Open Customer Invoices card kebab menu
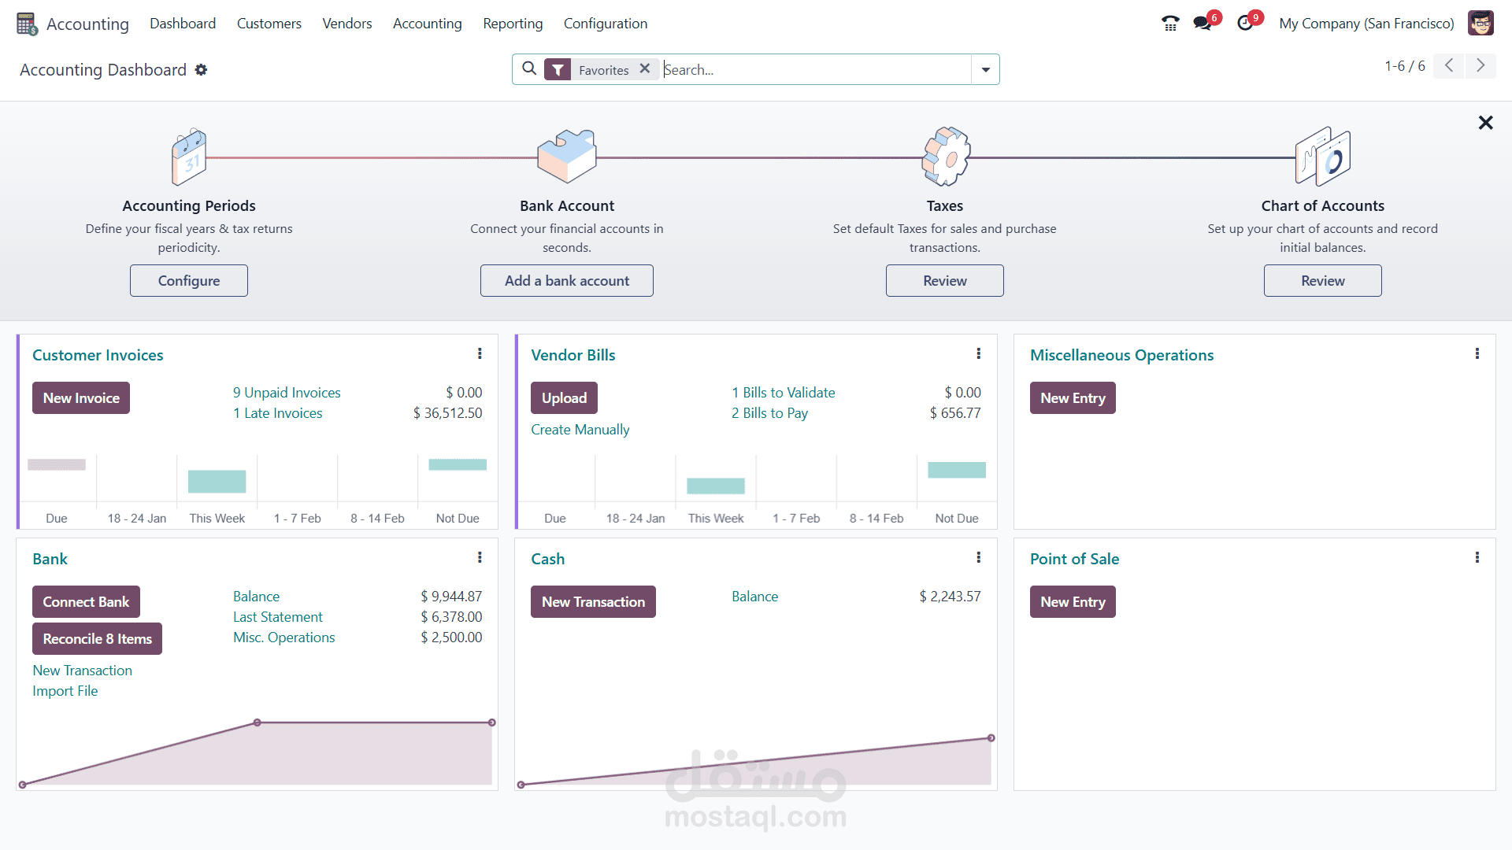The height and width of the screenshot is (850, 1512). (480, 354)
